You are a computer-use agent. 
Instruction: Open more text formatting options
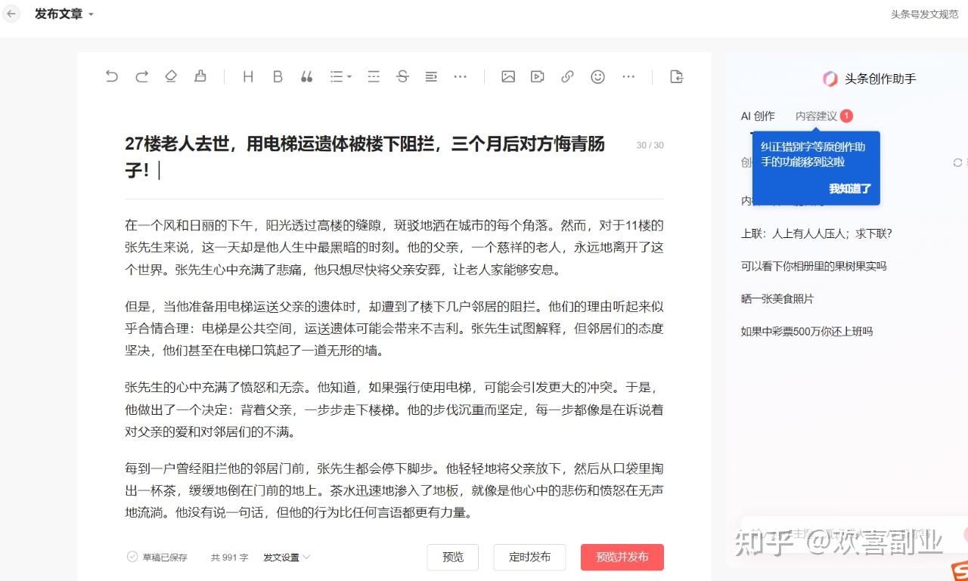460,76
